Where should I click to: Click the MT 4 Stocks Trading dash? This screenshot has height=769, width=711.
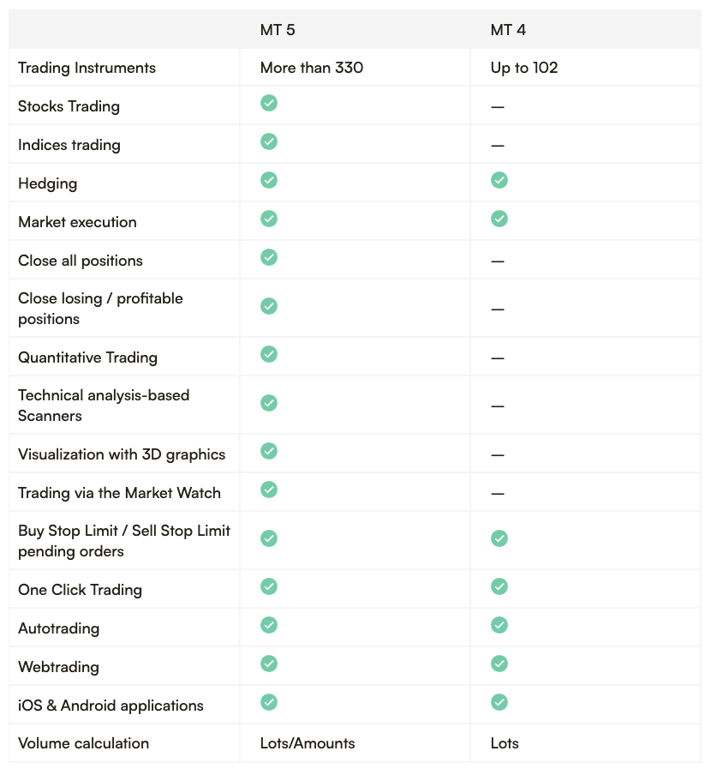pos(498,107)
